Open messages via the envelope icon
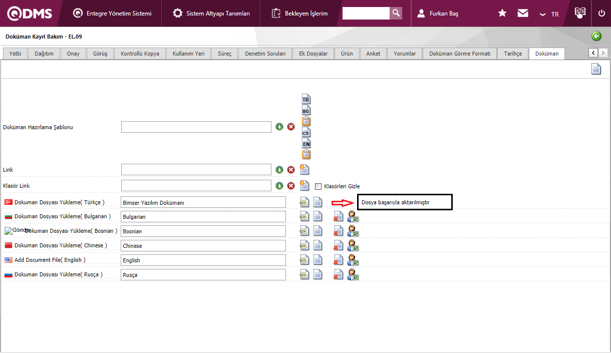This screenshot has width=611, height=353. [x=523, y=14]
